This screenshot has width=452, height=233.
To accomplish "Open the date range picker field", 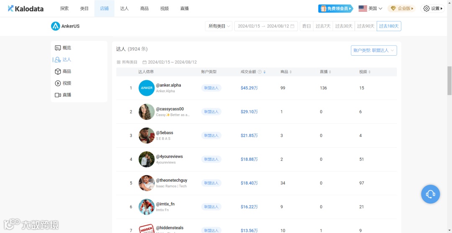I will click(x=266, y=26).
